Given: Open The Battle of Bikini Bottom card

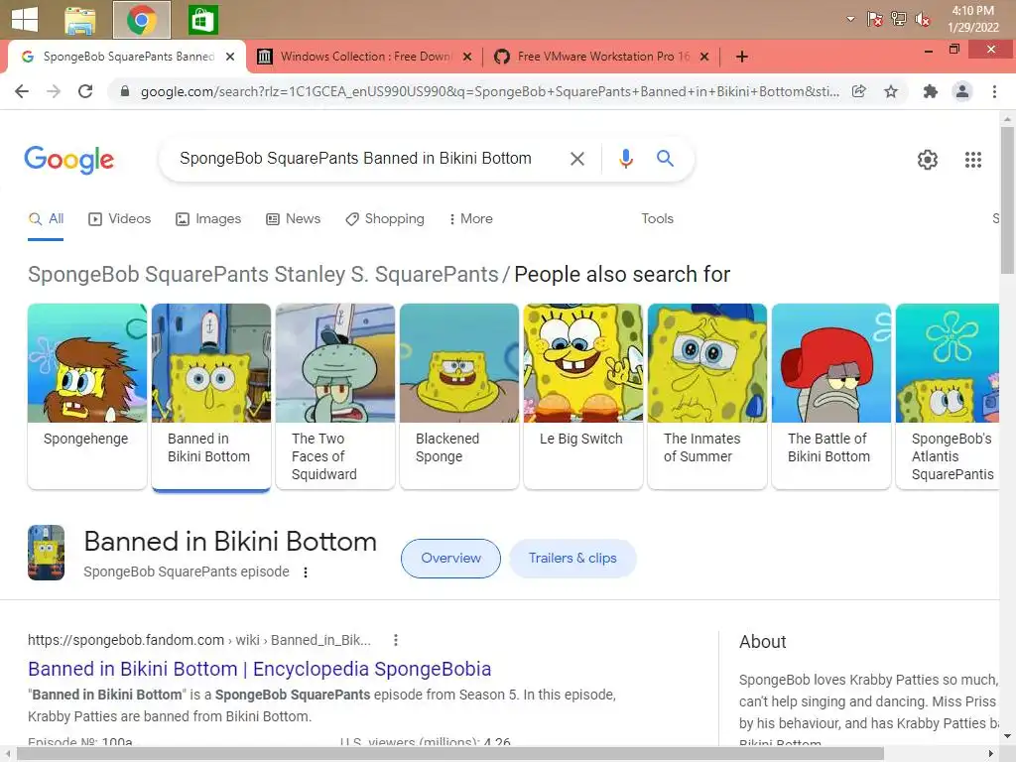Looking at the screenshot, I should [831, 396].
